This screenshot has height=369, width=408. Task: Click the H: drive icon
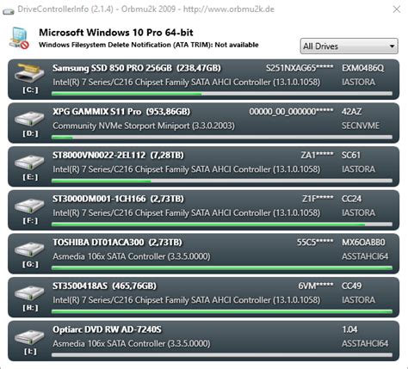pyautogui.click(x=29, y=293)
